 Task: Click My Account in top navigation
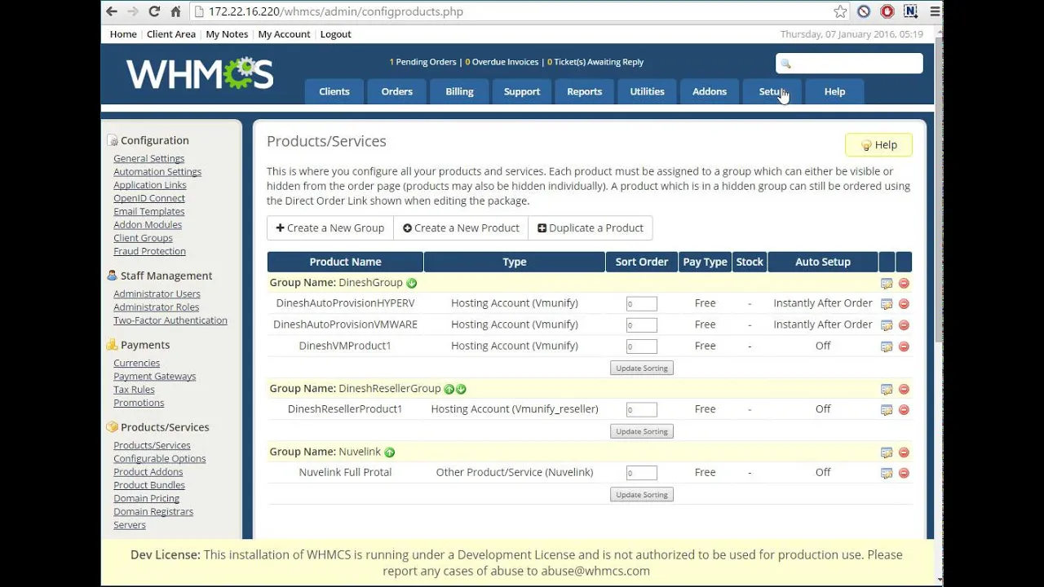[x=284, y=34]
